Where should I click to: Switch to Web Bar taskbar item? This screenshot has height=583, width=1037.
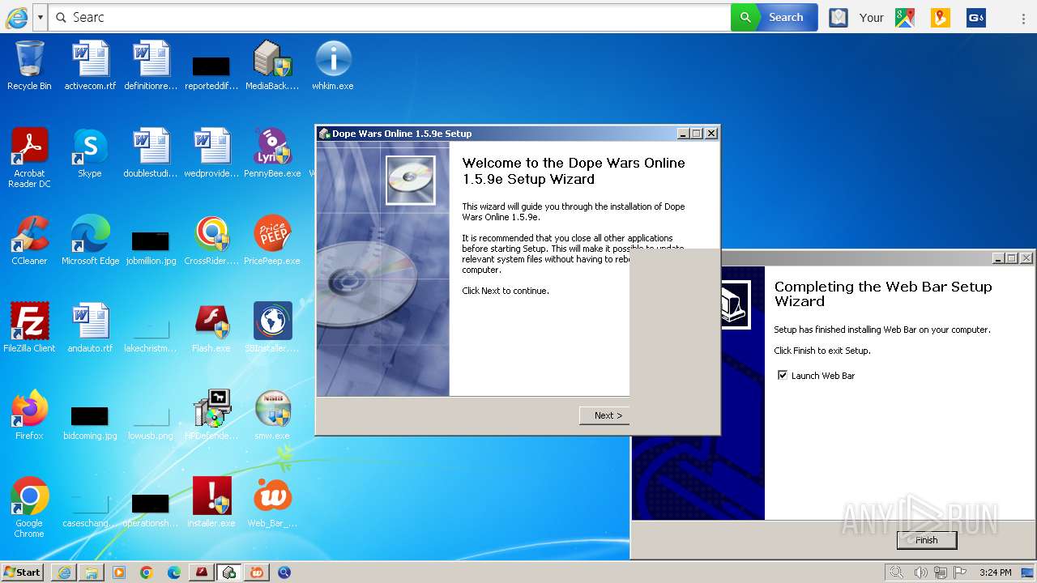coord(257,572)
